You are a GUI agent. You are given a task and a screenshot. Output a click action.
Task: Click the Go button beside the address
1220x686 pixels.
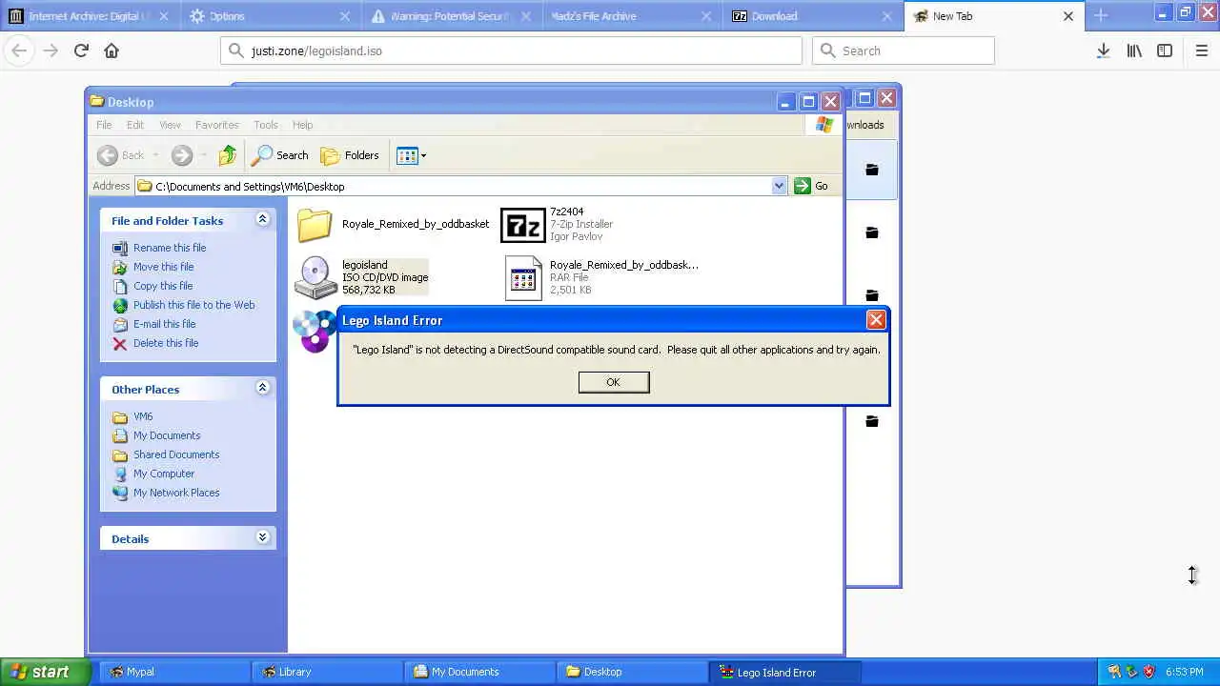[811, 186]
